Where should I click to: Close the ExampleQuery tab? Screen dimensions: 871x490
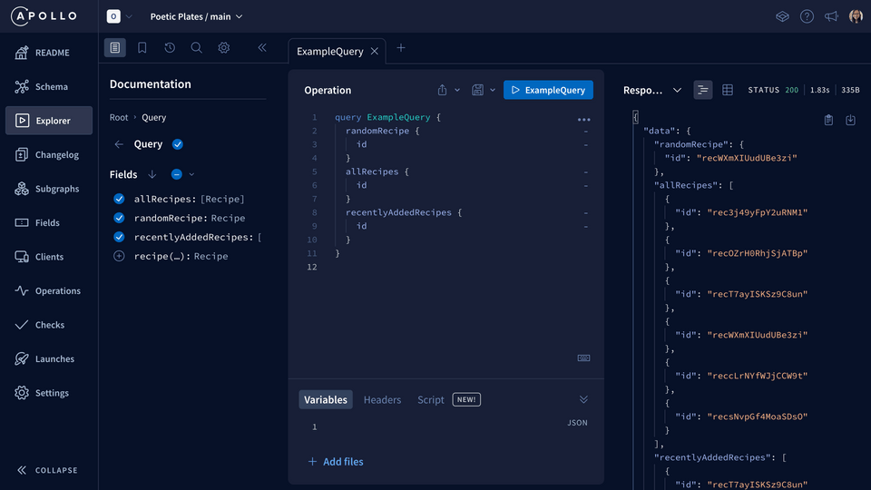pos(375,51)
